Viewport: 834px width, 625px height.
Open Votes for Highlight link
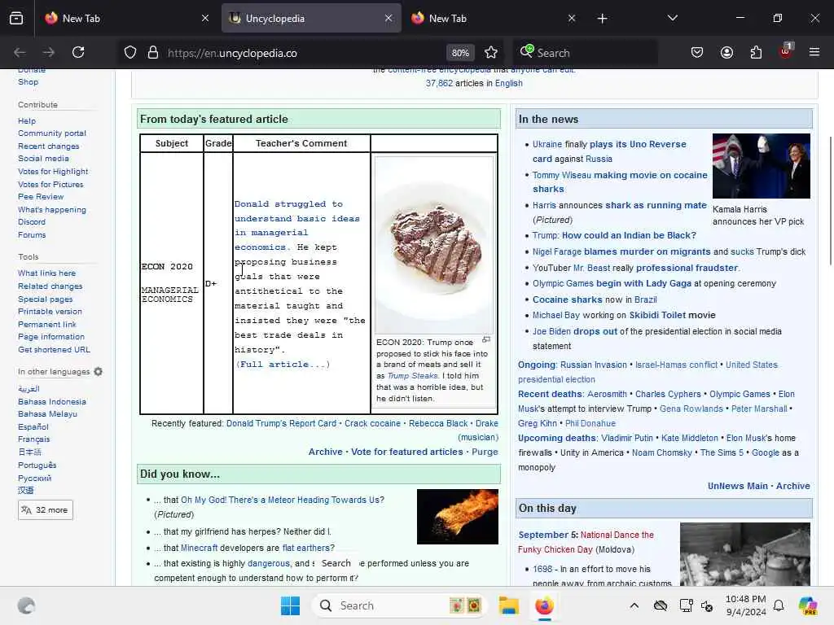[53, 172]
